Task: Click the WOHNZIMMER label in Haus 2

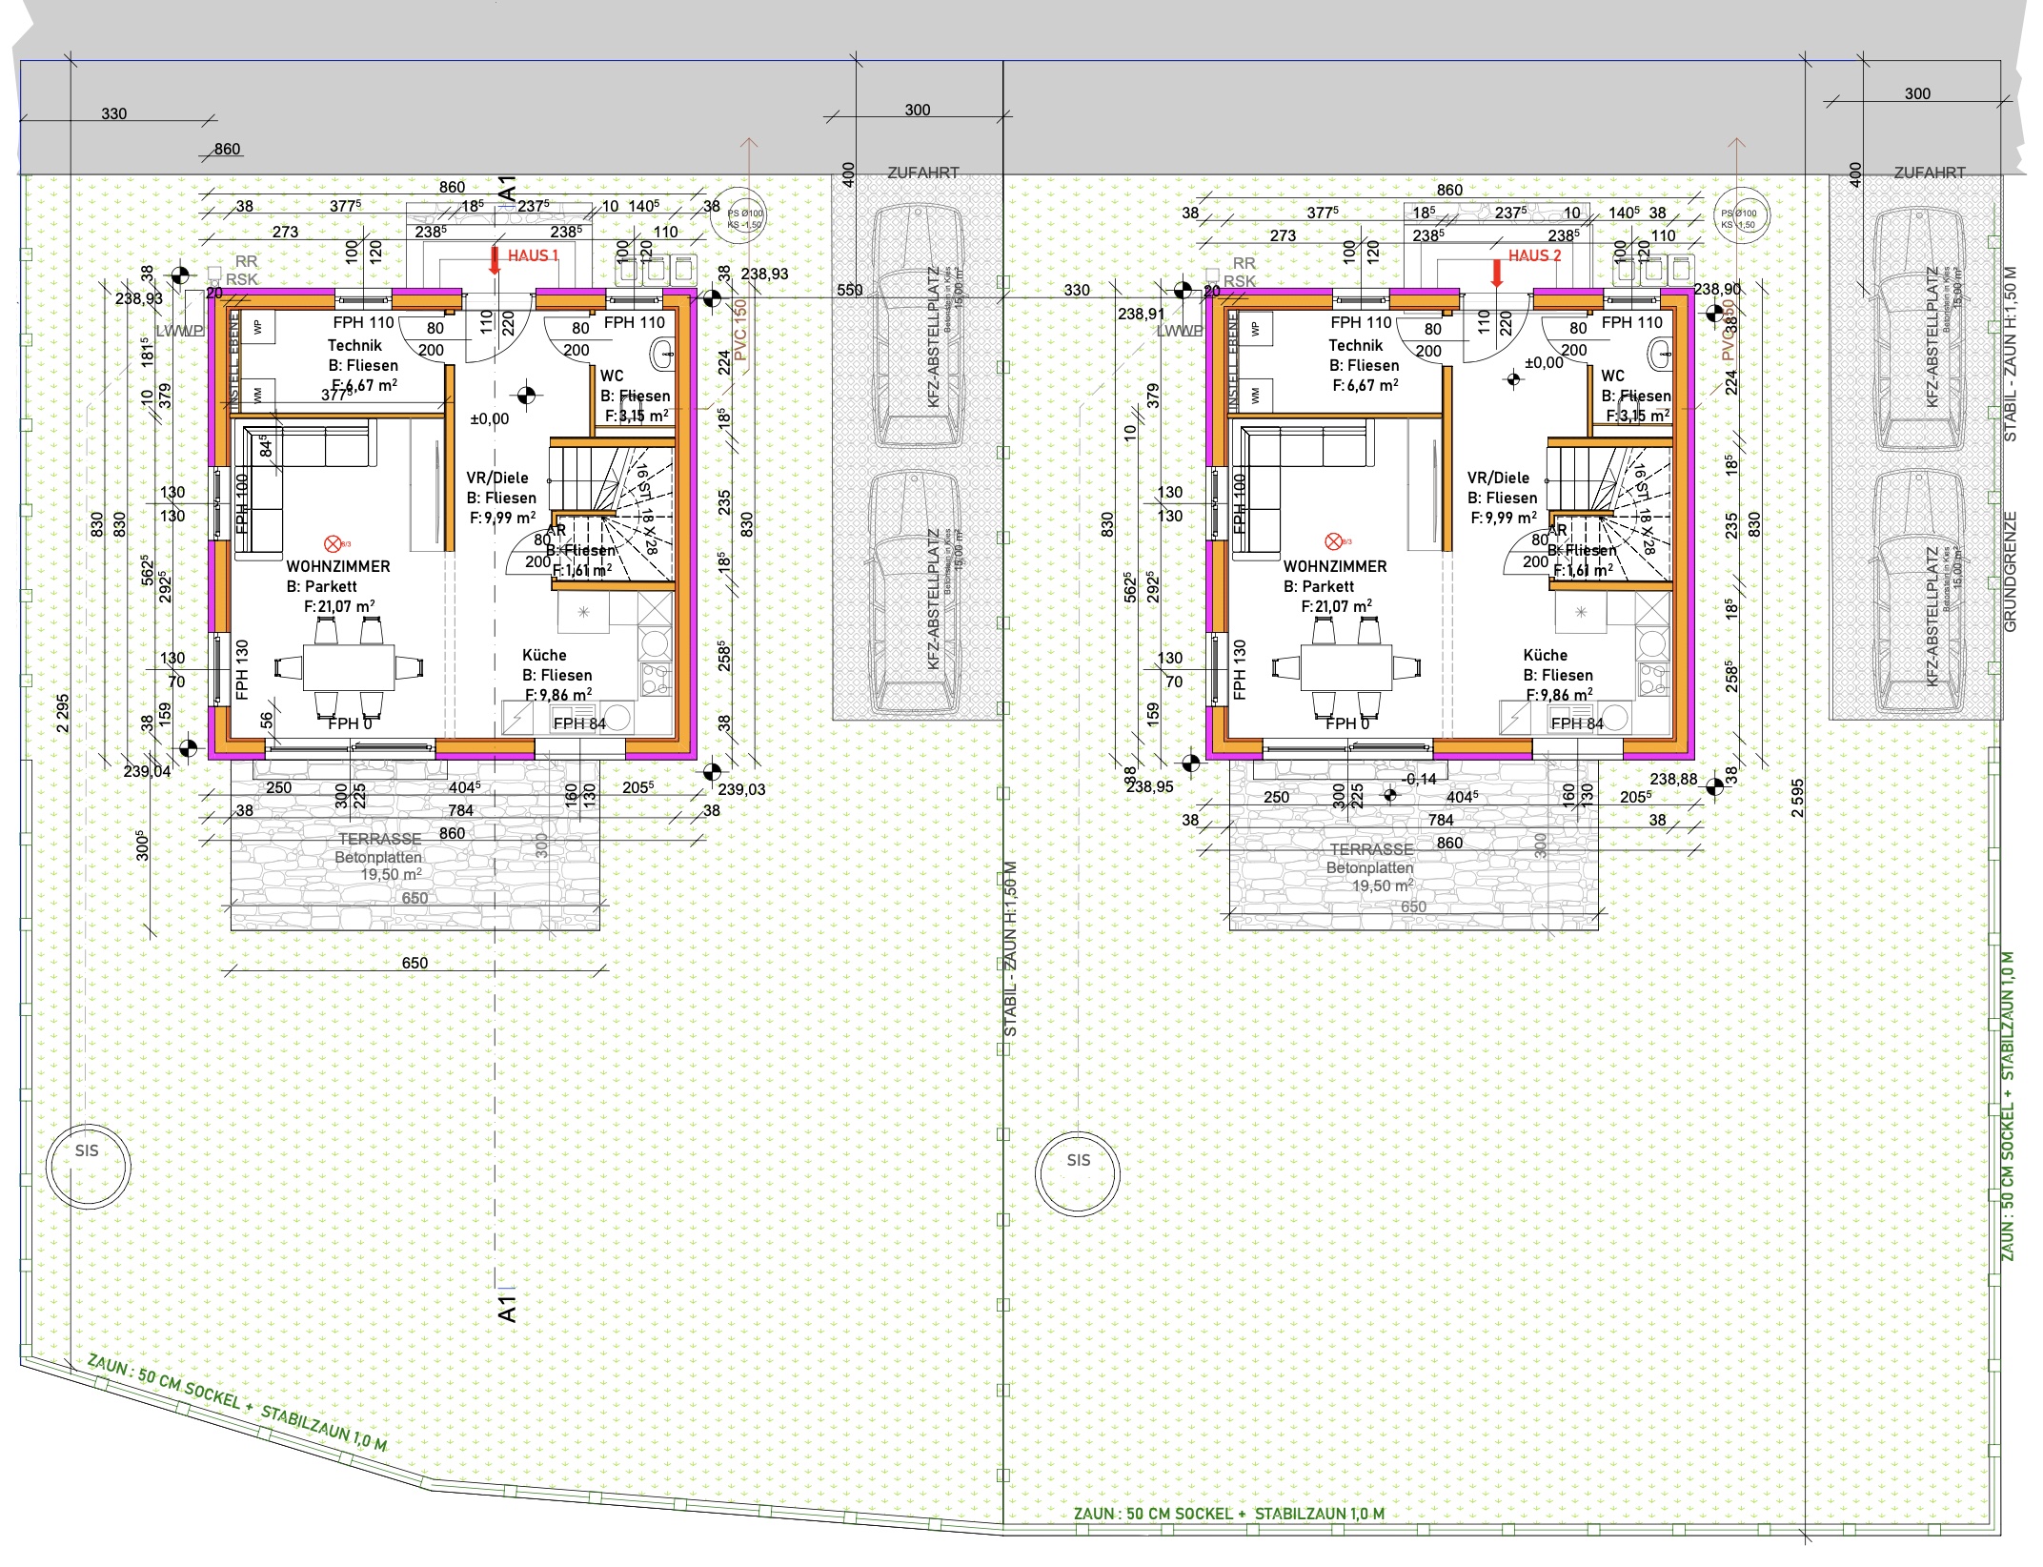Action: pos(1334,566)
